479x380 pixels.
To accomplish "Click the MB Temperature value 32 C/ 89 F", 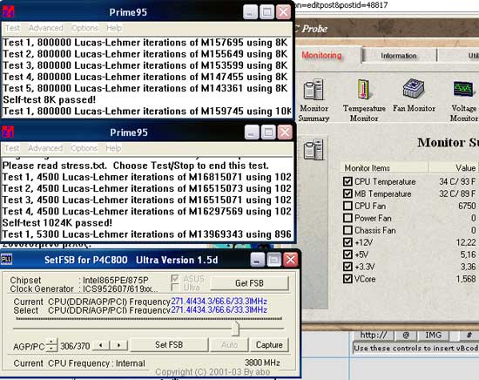I will [x=457, y=193].
